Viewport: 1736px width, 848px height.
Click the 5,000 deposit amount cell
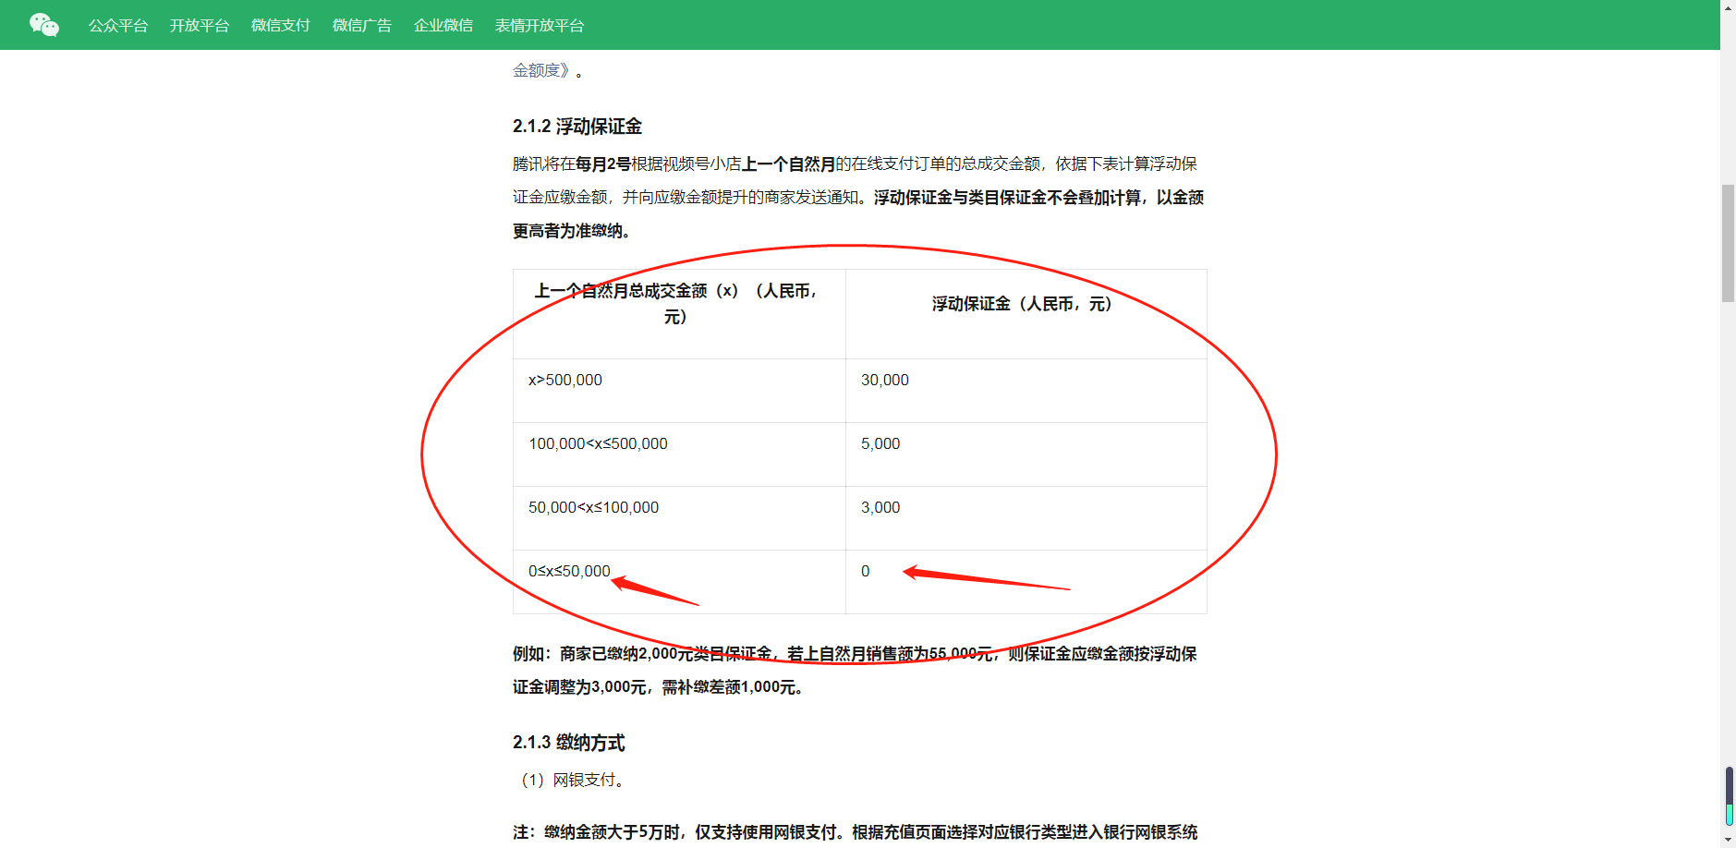click(x=1026, y=454)
